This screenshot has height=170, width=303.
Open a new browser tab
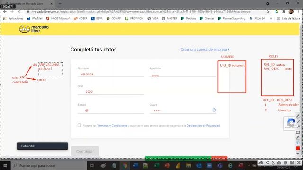tap(60, 4)
